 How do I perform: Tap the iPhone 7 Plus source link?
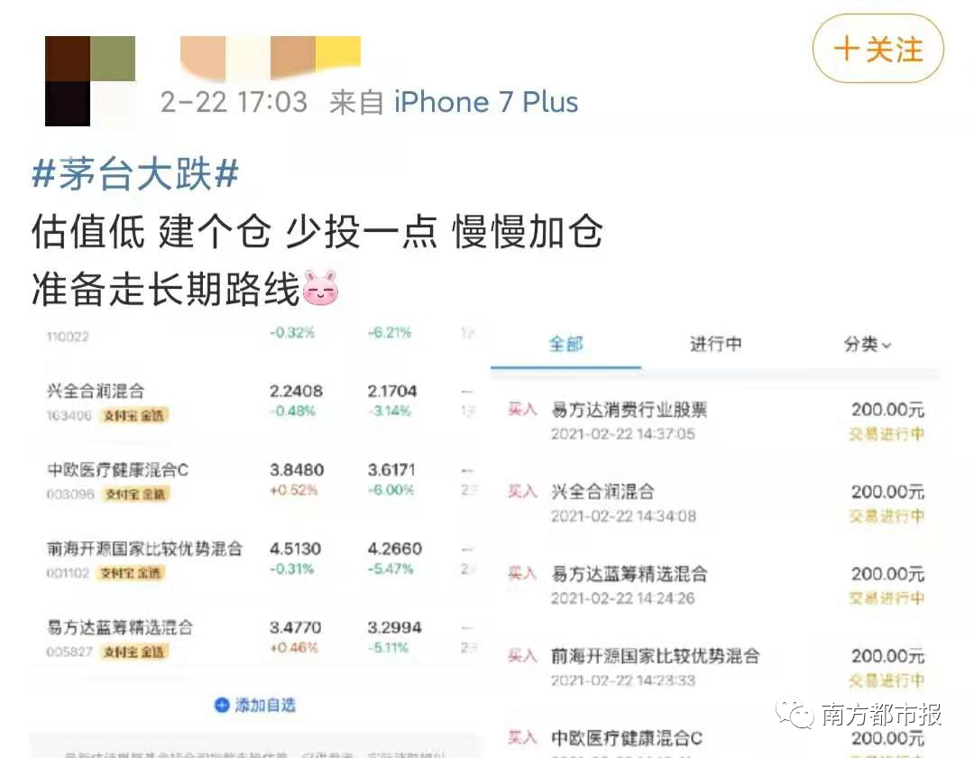[486, 102]
